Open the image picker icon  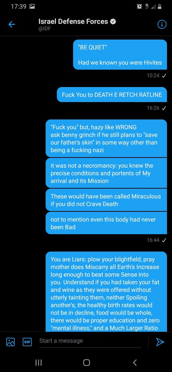[x=11, y=342]
